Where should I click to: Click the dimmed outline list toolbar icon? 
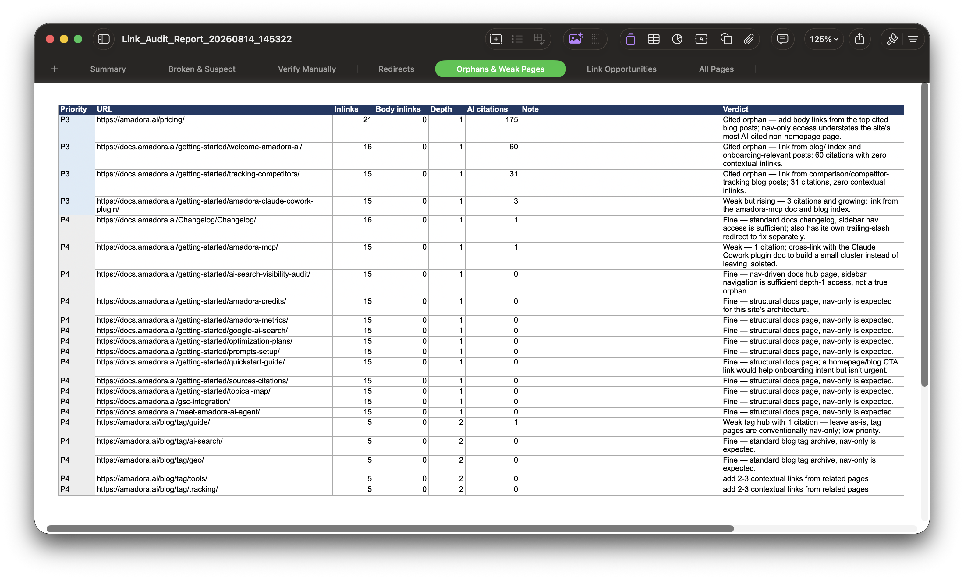click(x=517, y=39)
